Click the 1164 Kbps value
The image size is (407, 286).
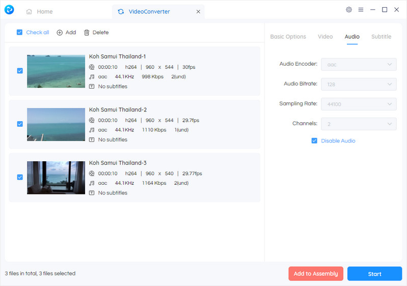pyautogui.click(x=154, y=183)
